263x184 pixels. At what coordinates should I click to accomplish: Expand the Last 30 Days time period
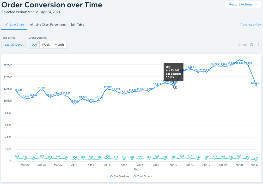click(x=13, y=45)
